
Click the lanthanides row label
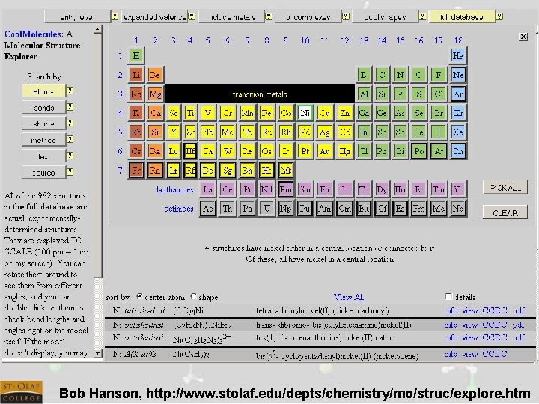[x=174, y=189]
